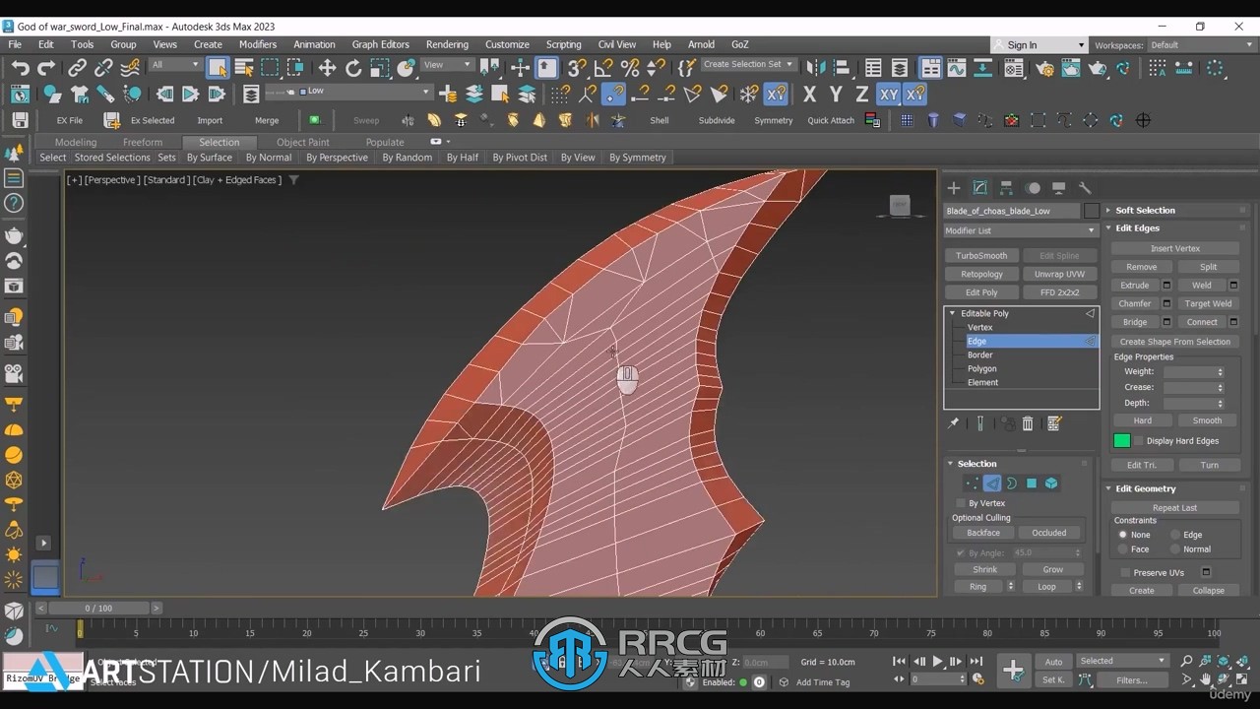Go to the start frame
Image resolution: width=1260 pixels, height=709 pixels.
(899, 662)
